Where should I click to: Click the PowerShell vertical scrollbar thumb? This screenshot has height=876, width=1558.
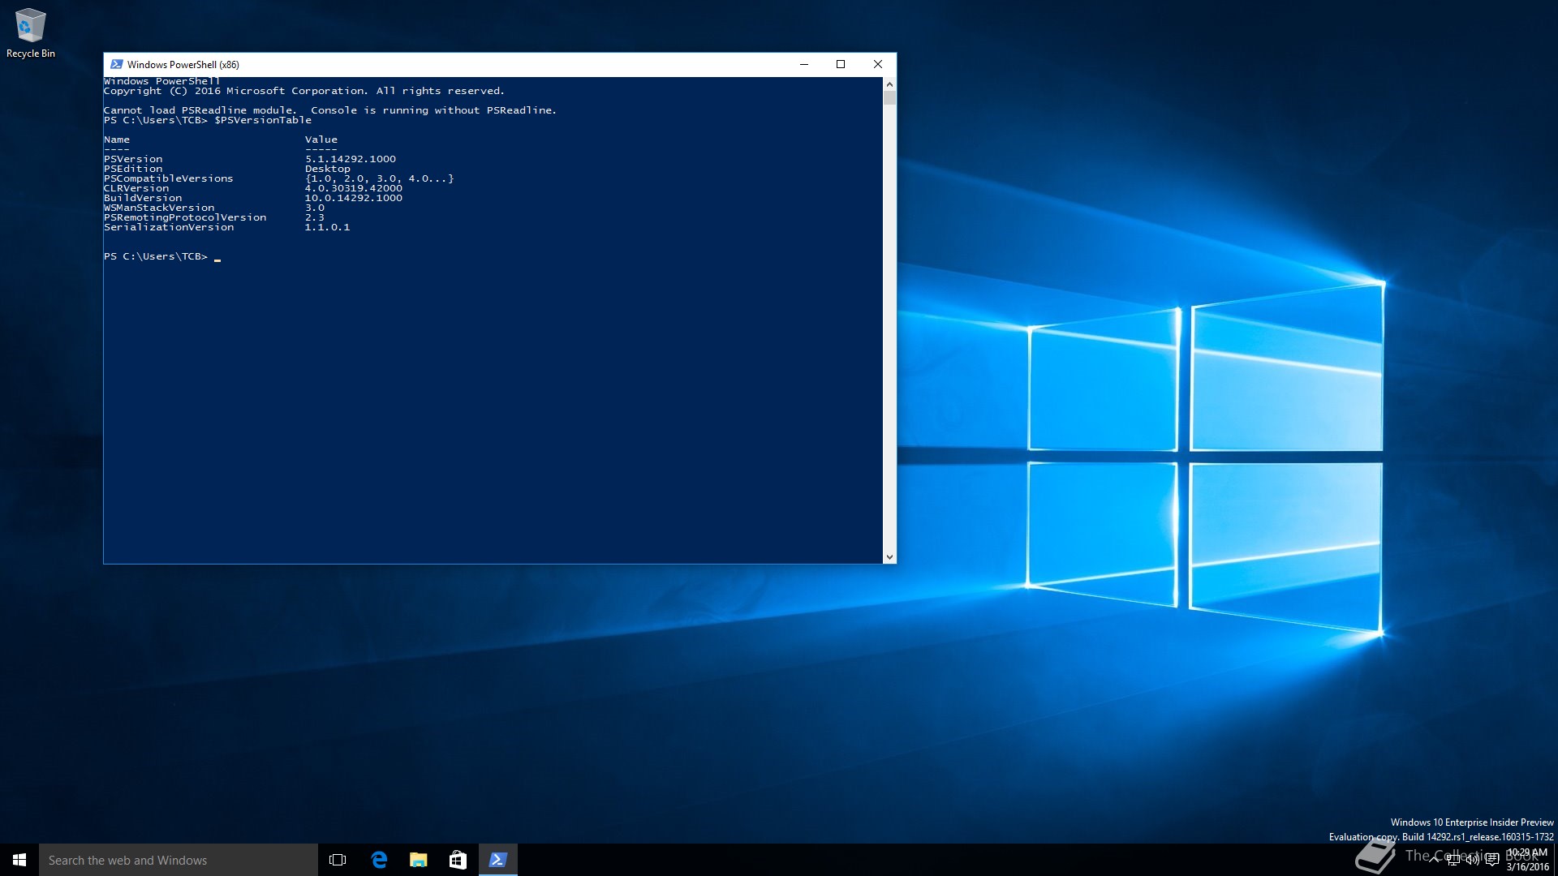coord(889,98)
